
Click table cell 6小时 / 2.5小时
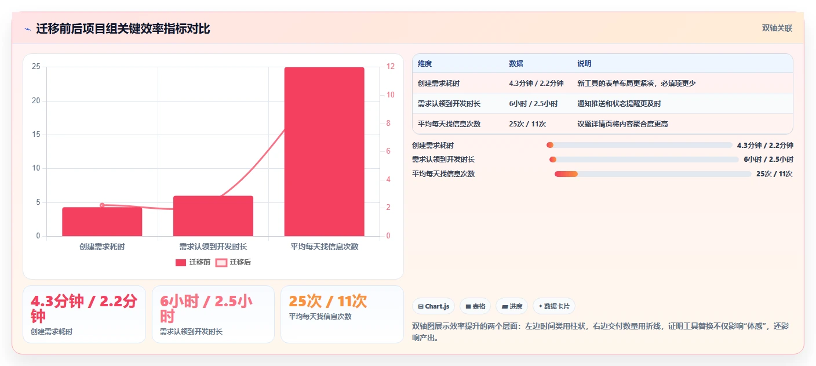click(x=533, y=104)
